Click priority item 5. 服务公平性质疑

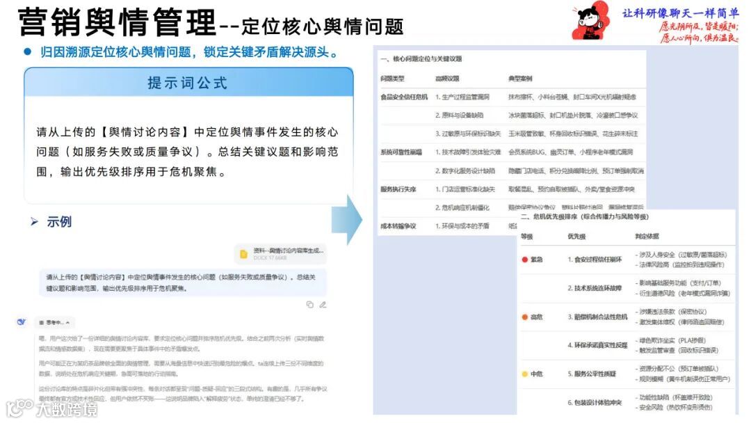tap(592, 374)
